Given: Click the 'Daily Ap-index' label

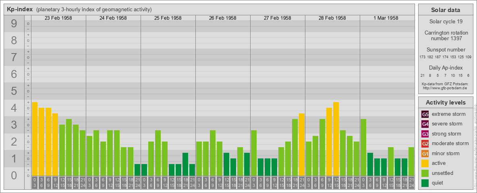Looking at the screenshot, I should click(446, 68).
